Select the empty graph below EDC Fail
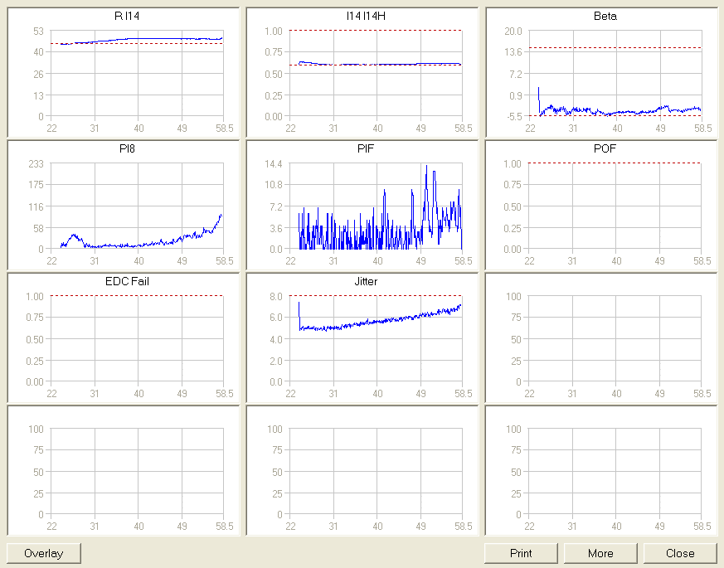Screen dimensions: 724x568 click(137, 472)
